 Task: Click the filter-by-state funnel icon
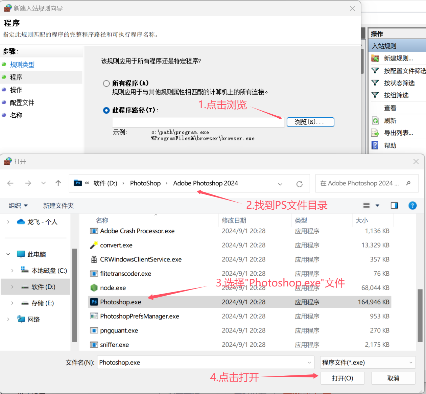(375, 83)
